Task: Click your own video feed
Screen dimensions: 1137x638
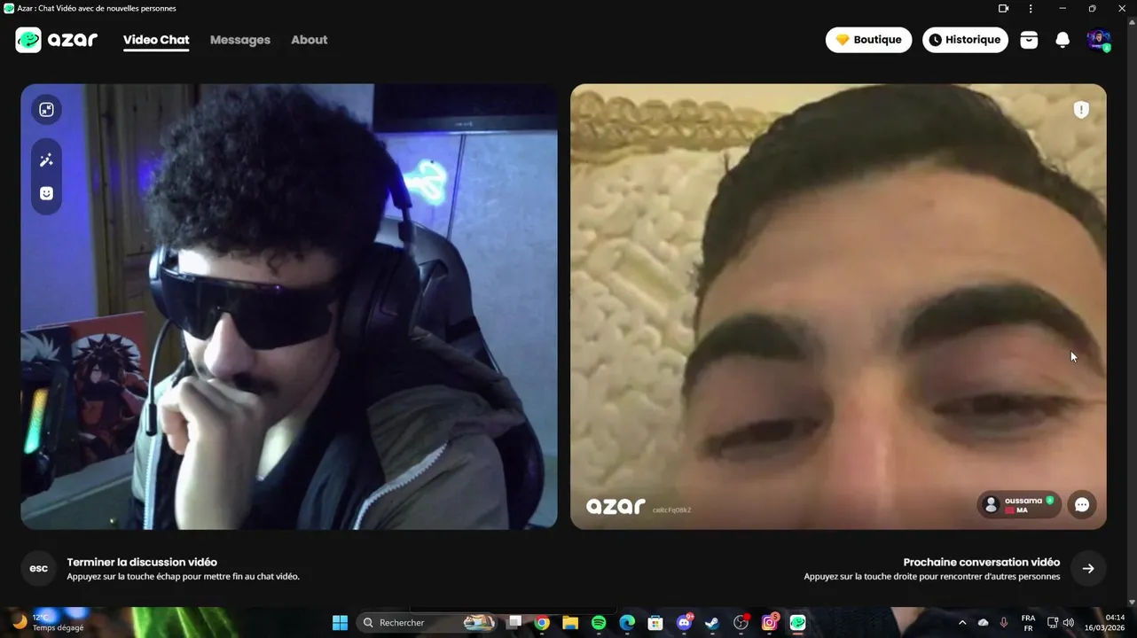Action: click(289, 307)
